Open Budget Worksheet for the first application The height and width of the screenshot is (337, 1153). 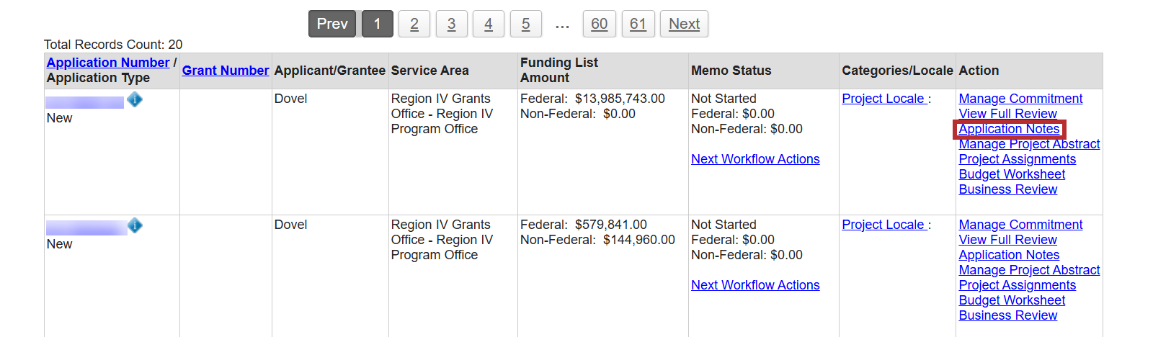pos(1012,174)
